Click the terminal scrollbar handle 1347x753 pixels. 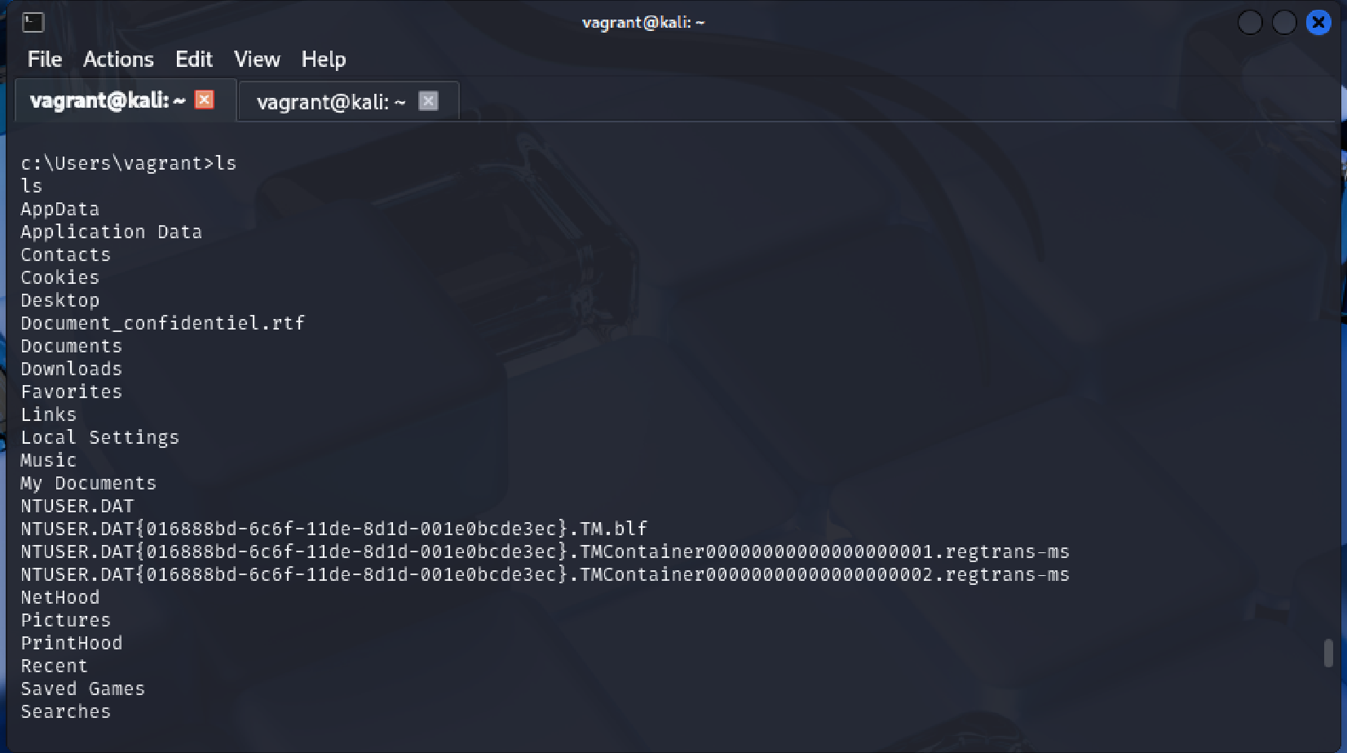[x=1328, y=653]
